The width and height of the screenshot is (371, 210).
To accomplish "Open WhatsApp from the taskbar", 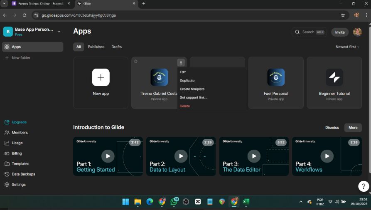I will (174, 202).
